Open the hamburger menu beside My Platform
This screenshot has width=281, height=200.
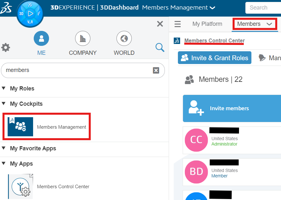point(178,24)
